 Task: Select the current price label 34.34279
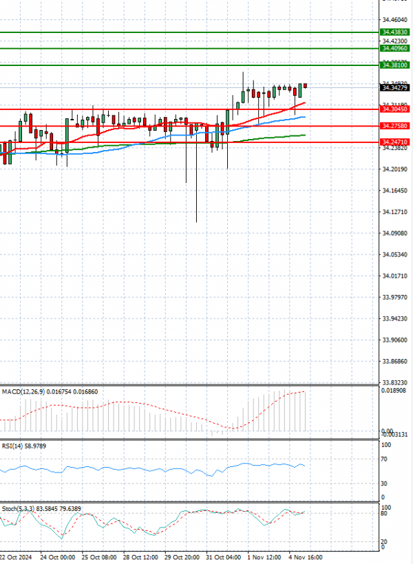pos(394,87)
